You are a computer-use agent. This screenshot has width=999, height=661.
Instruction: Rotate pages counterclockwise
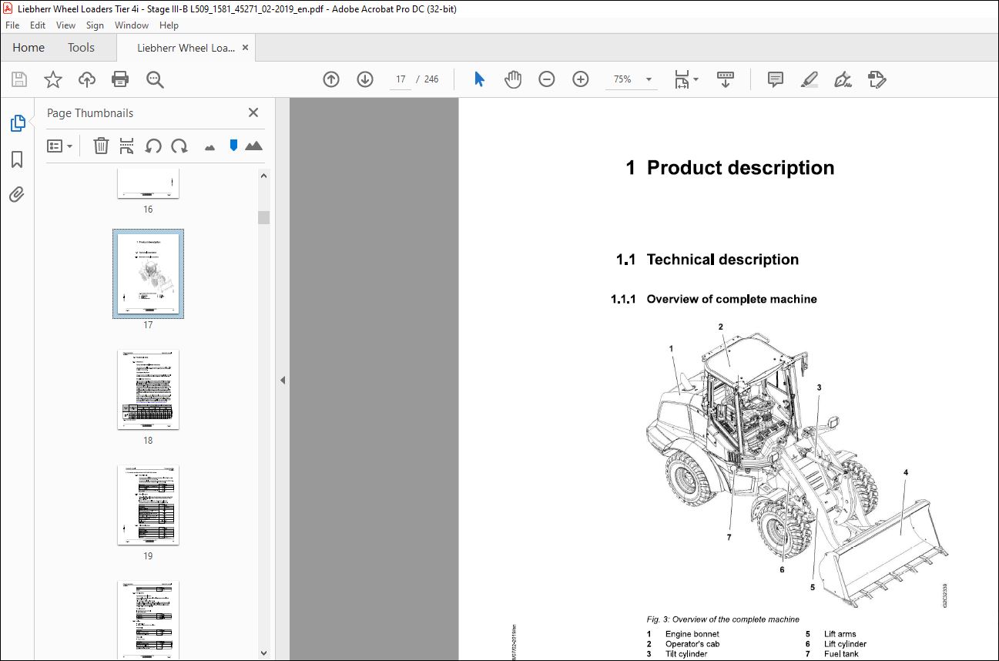click(x=153, y=146)
